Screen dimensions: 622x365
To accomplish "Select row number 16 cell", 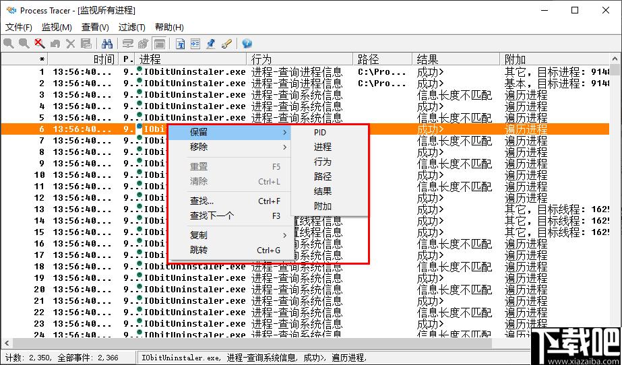I will 39,244.
